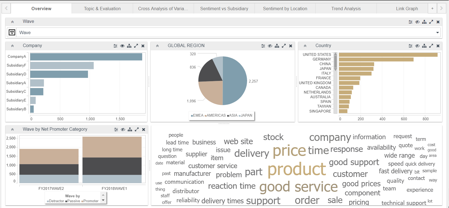
Task: Click the Wave filter funnel icon
Action: click(x=12, y=32)
